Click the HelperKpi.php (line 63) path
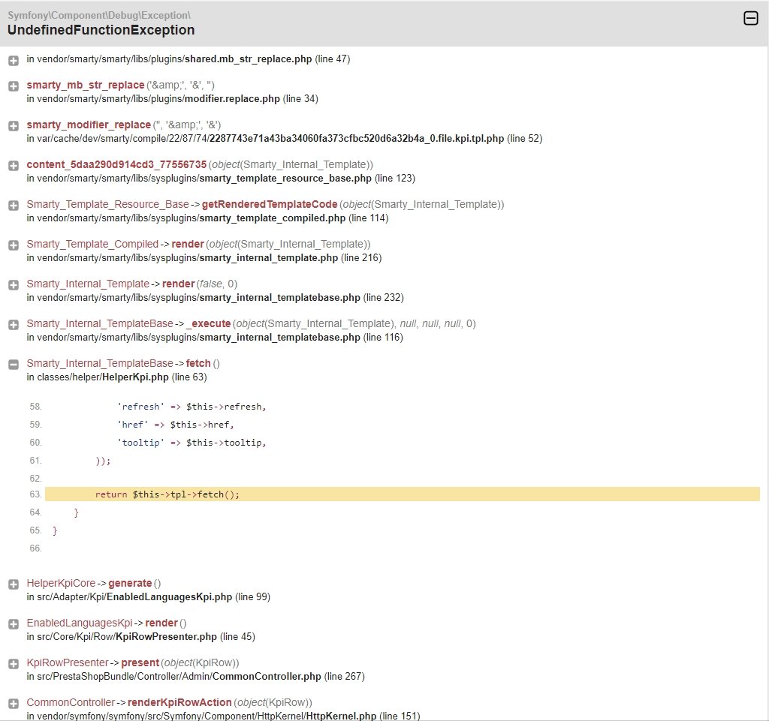 tap(116, 377)
